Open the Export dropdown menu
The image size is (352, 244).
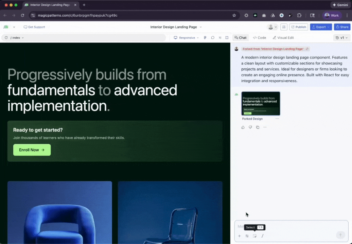321,27
